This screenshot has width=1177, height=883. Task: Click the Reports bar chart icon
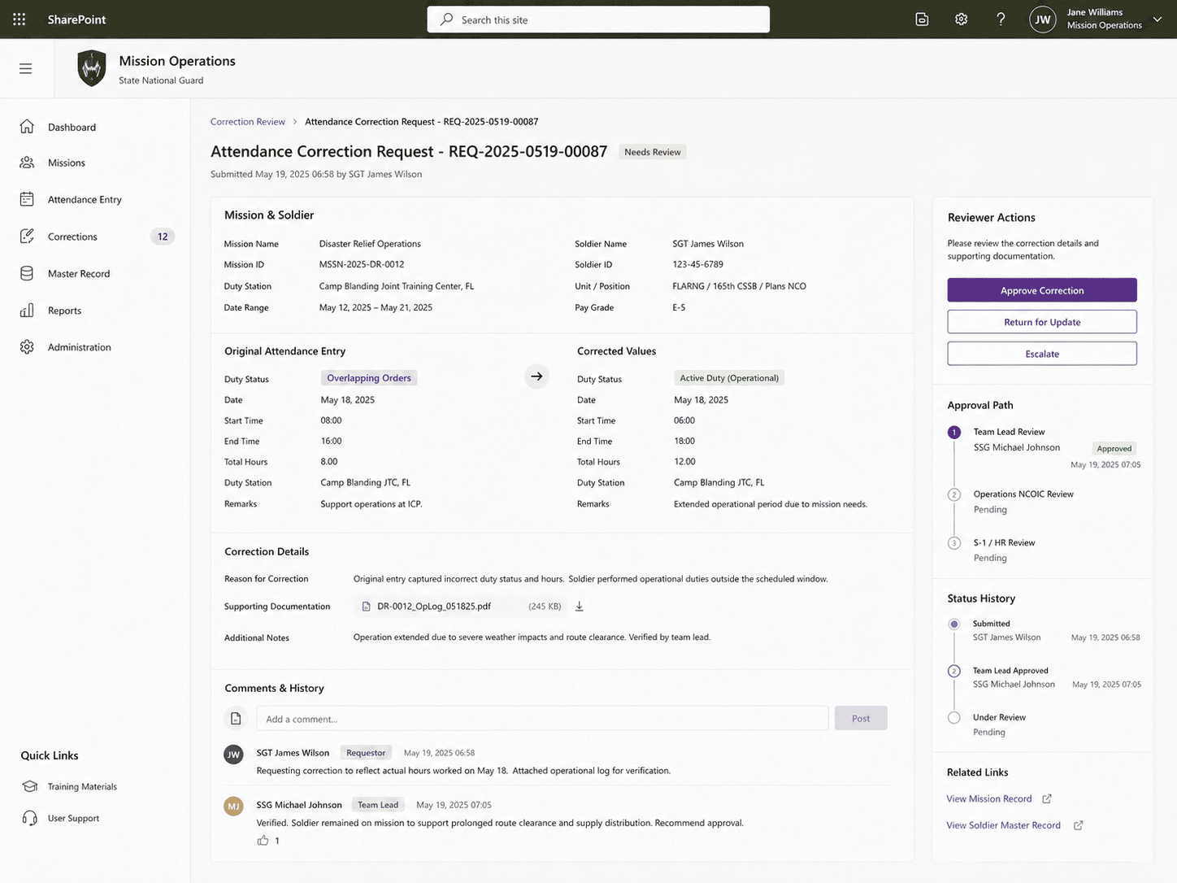pos(27,311)
